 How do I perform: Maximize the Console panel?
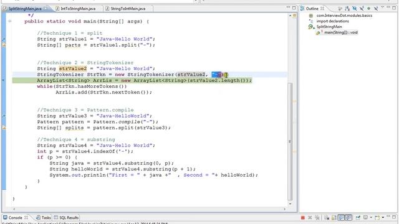pyautogui.click(x=394, y=217)
